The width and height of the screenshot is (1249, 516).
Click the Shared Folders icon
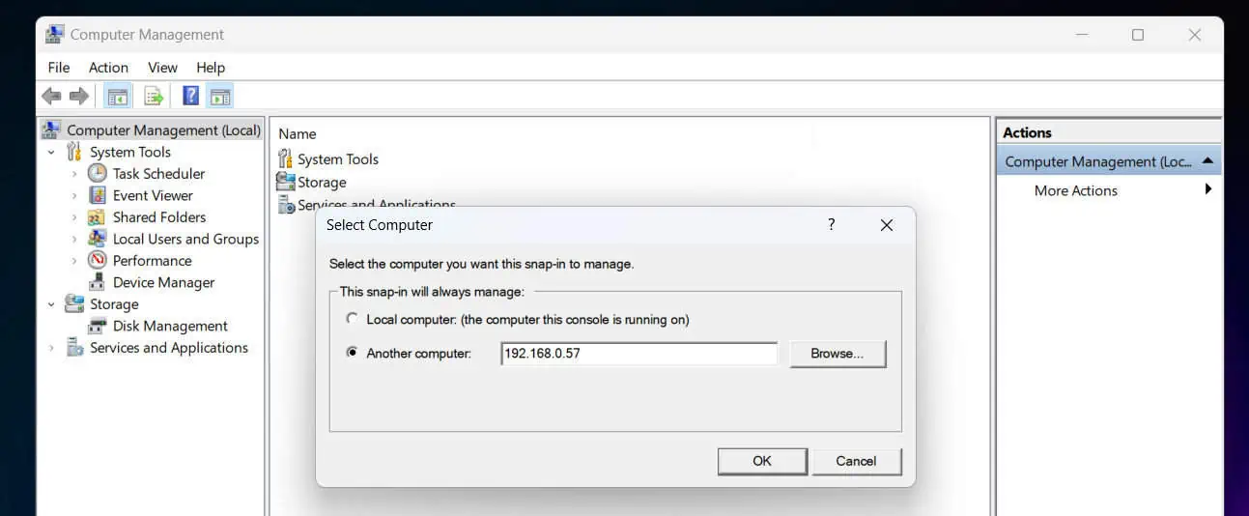[97, 217]
